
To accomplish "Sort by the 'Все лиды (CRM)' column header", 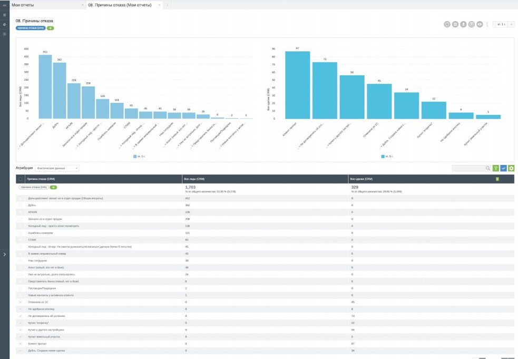I will (x=194, y=179).
